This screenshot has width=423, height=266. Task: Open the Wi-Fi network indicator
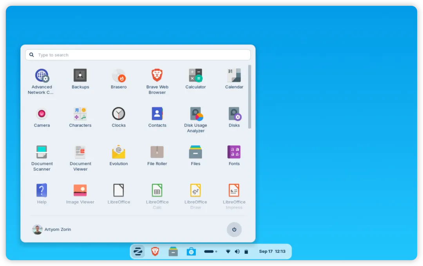228,252
